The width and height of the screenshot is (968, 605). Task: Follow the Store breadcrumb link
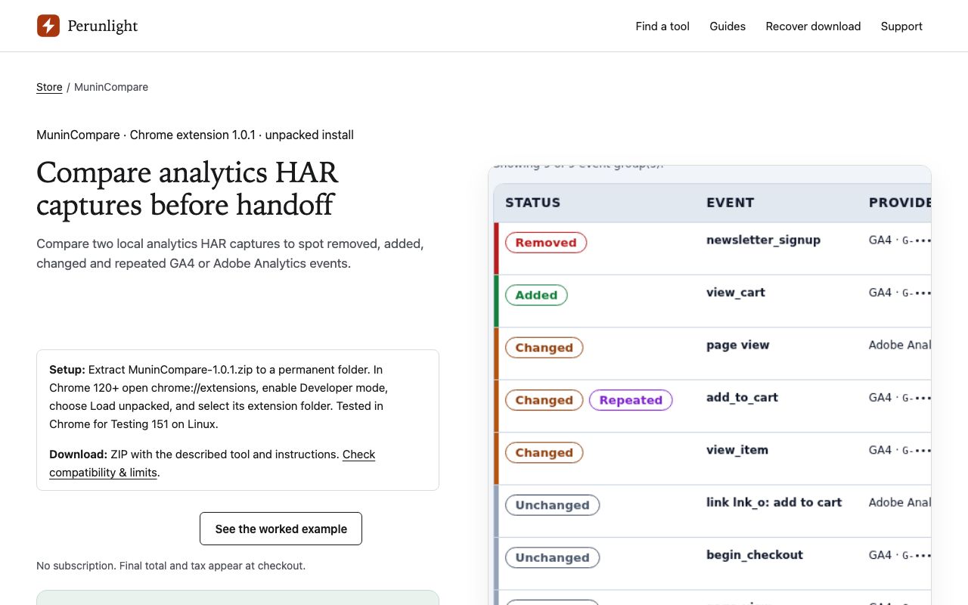(49, 87)
